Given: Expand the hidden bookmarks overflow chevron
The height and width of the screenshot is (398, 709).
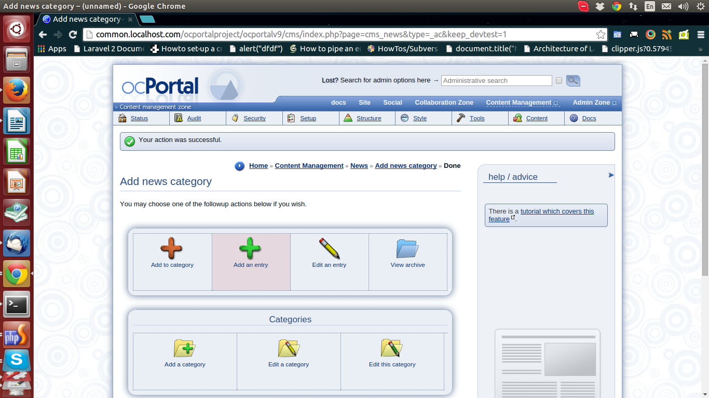Looking at the screenshot, I should point(701,49).
